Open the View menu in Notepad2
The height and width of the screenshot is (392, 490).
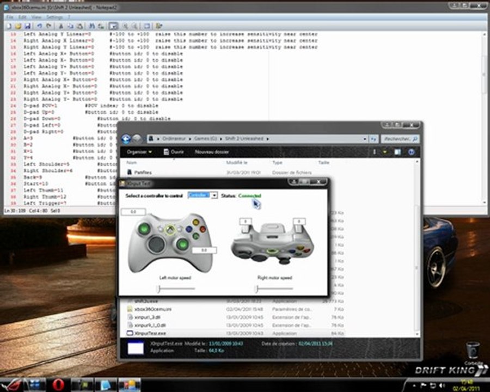tap(36, 17)
